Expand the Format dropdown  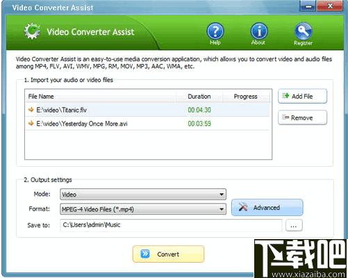click(x=143, y=209)
